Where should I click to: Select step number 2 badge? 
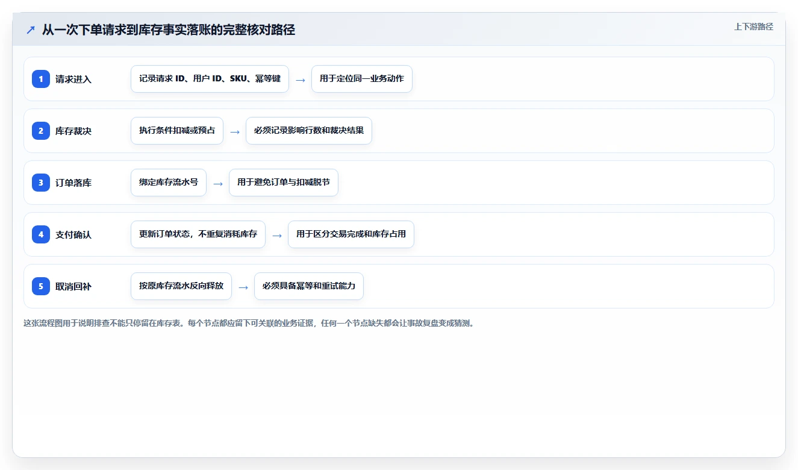click(x=41, y=131)
